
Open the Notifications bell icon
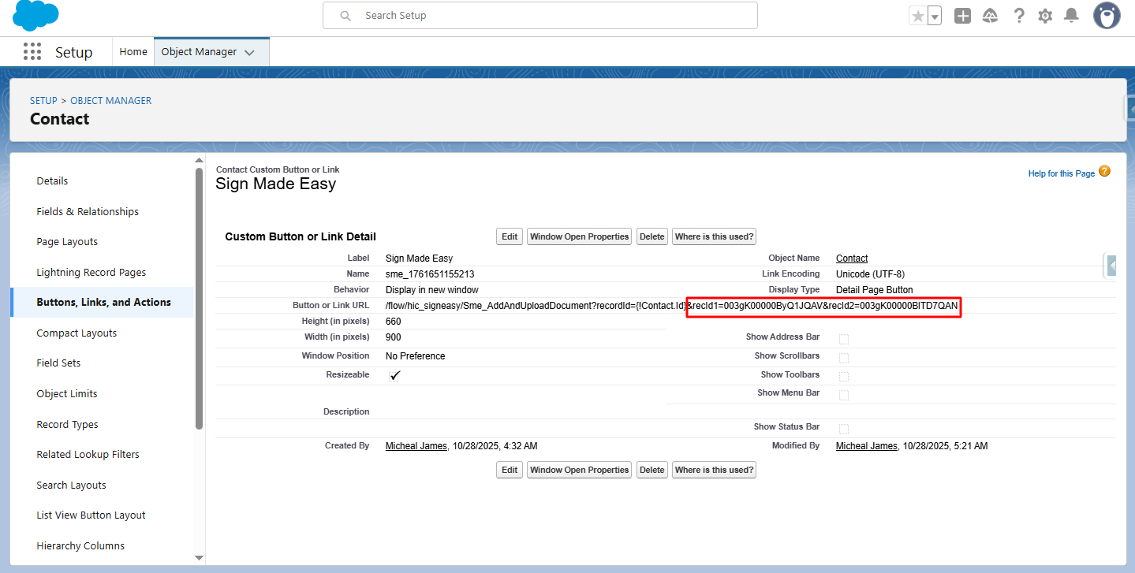pos(1071,16)
